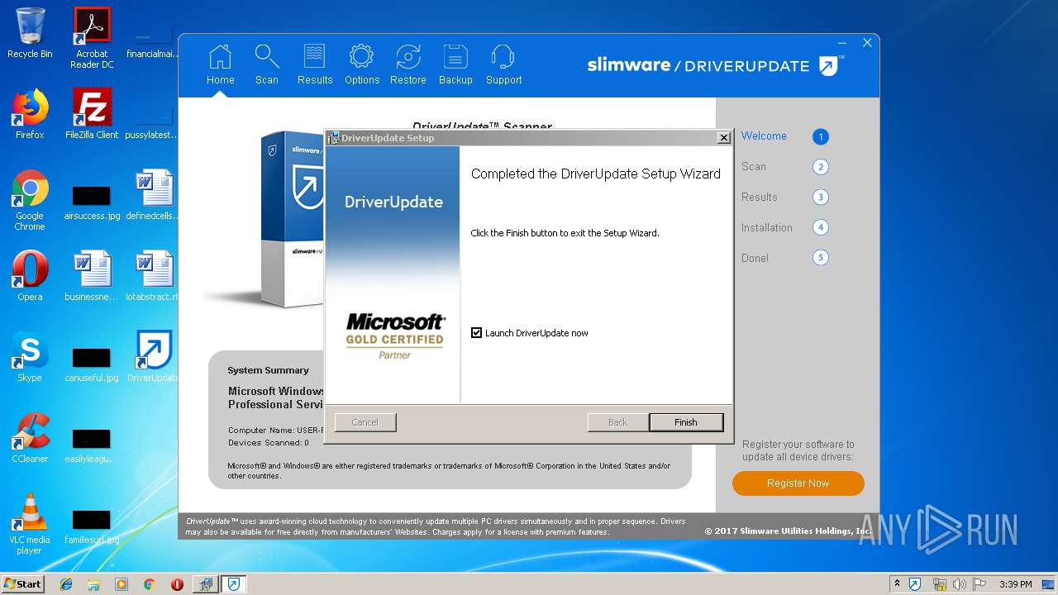Minimize the DriverUpdate main window
Viewport: 1058px width, 595px height.
point(842,43)
